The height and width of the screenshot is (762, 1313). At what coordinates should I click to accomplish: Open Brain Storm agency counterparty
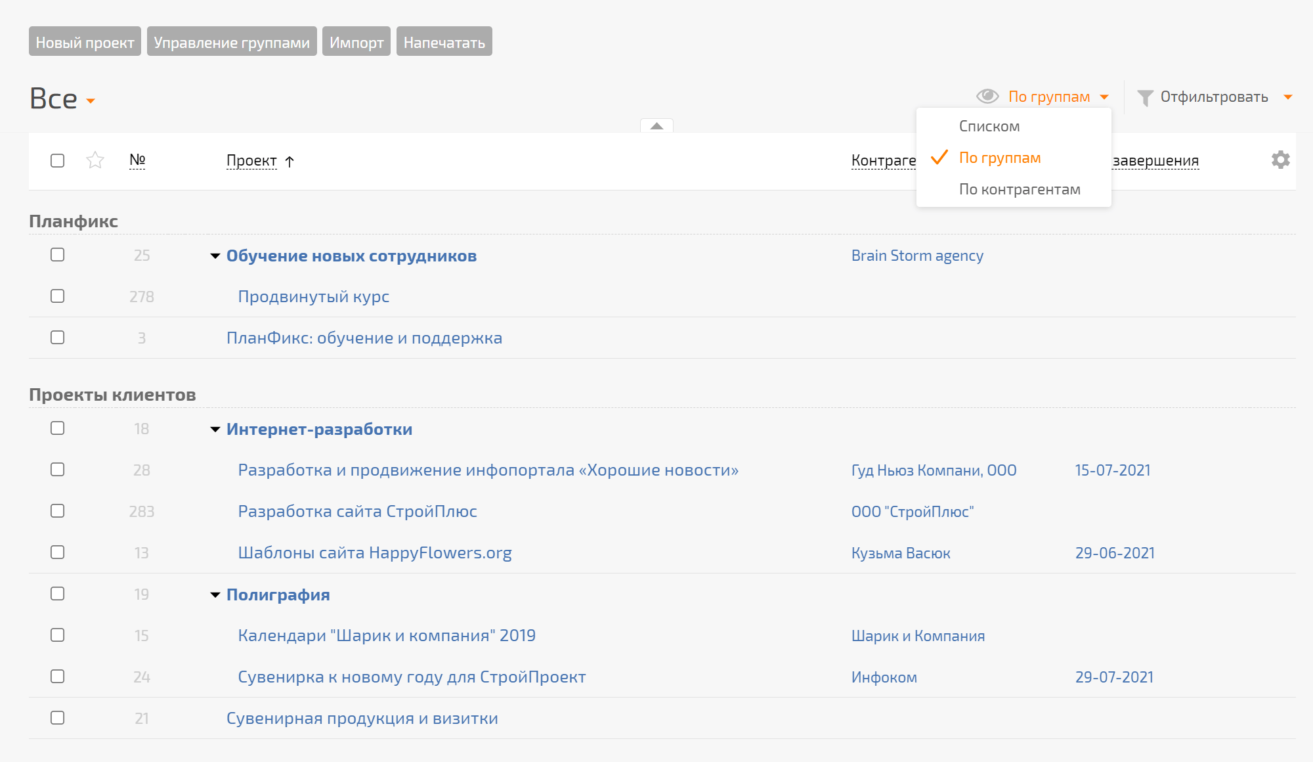917,256
